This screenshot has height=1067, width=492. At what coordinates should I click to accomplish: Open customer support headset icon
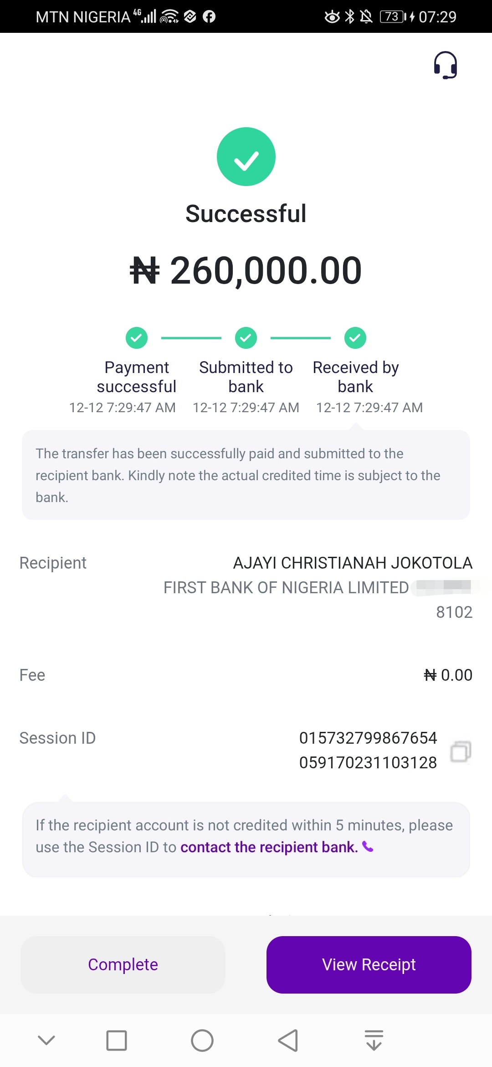(445, 65)
